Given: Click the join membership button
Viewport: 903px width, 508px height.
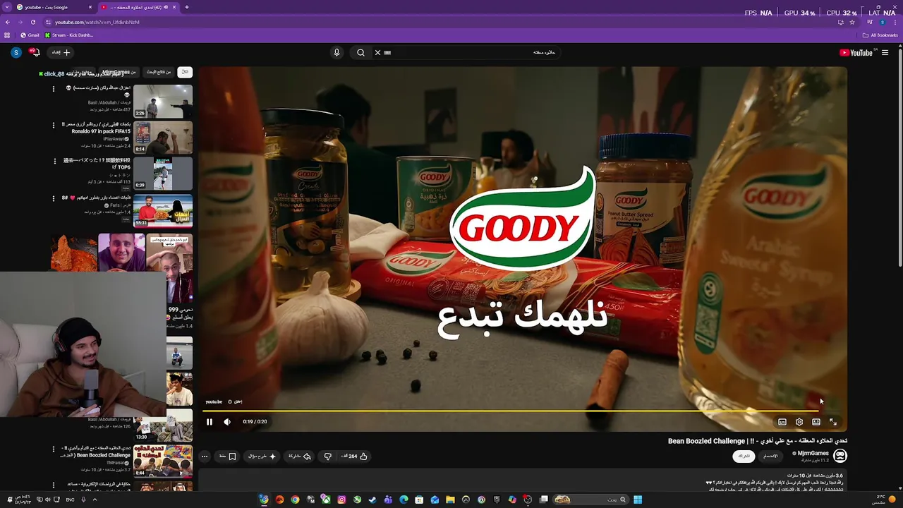Looking at the screenshot, I should pyautogui.click(x=771, y=456).
